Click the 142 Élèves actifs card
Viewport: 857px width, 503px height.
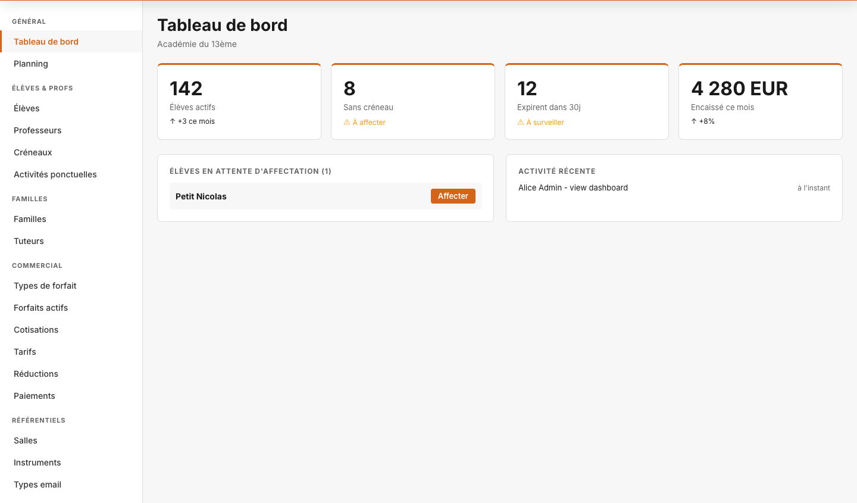(x=239, y=101)
